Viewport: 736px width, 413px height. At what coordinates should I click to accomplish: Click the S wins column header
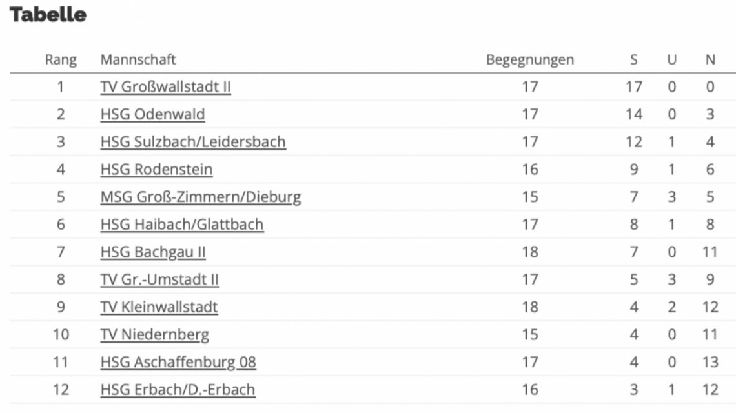[x=634, y=60]
